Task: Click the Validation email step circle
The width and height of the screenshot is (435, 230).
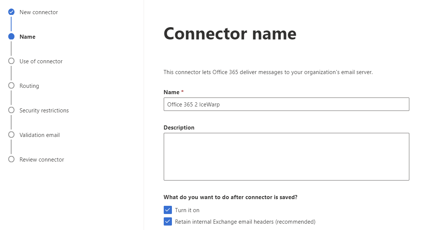Action: coord(12,135)
